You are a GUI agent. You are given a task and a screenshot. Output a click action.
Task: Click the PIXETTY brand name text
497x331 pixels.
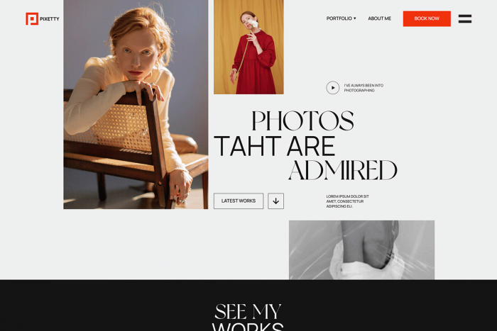point(50,18)
